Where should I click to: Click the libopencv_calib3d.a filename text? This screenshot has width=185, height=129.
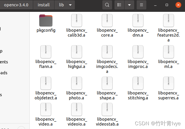pos(77,33)
